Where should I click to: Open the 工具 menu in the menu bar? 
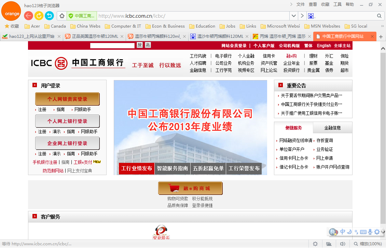click(x=337, y=4)
